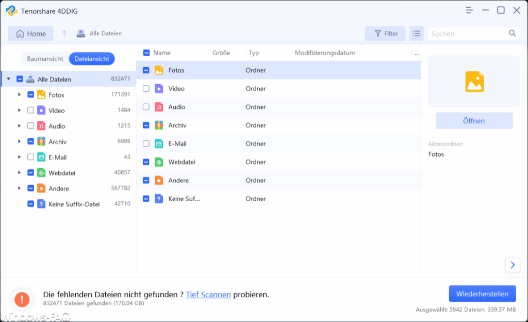Toggle checkbox for Fotos row in file list
Screen dimensions: 528x322
click(x=146, y=70)
